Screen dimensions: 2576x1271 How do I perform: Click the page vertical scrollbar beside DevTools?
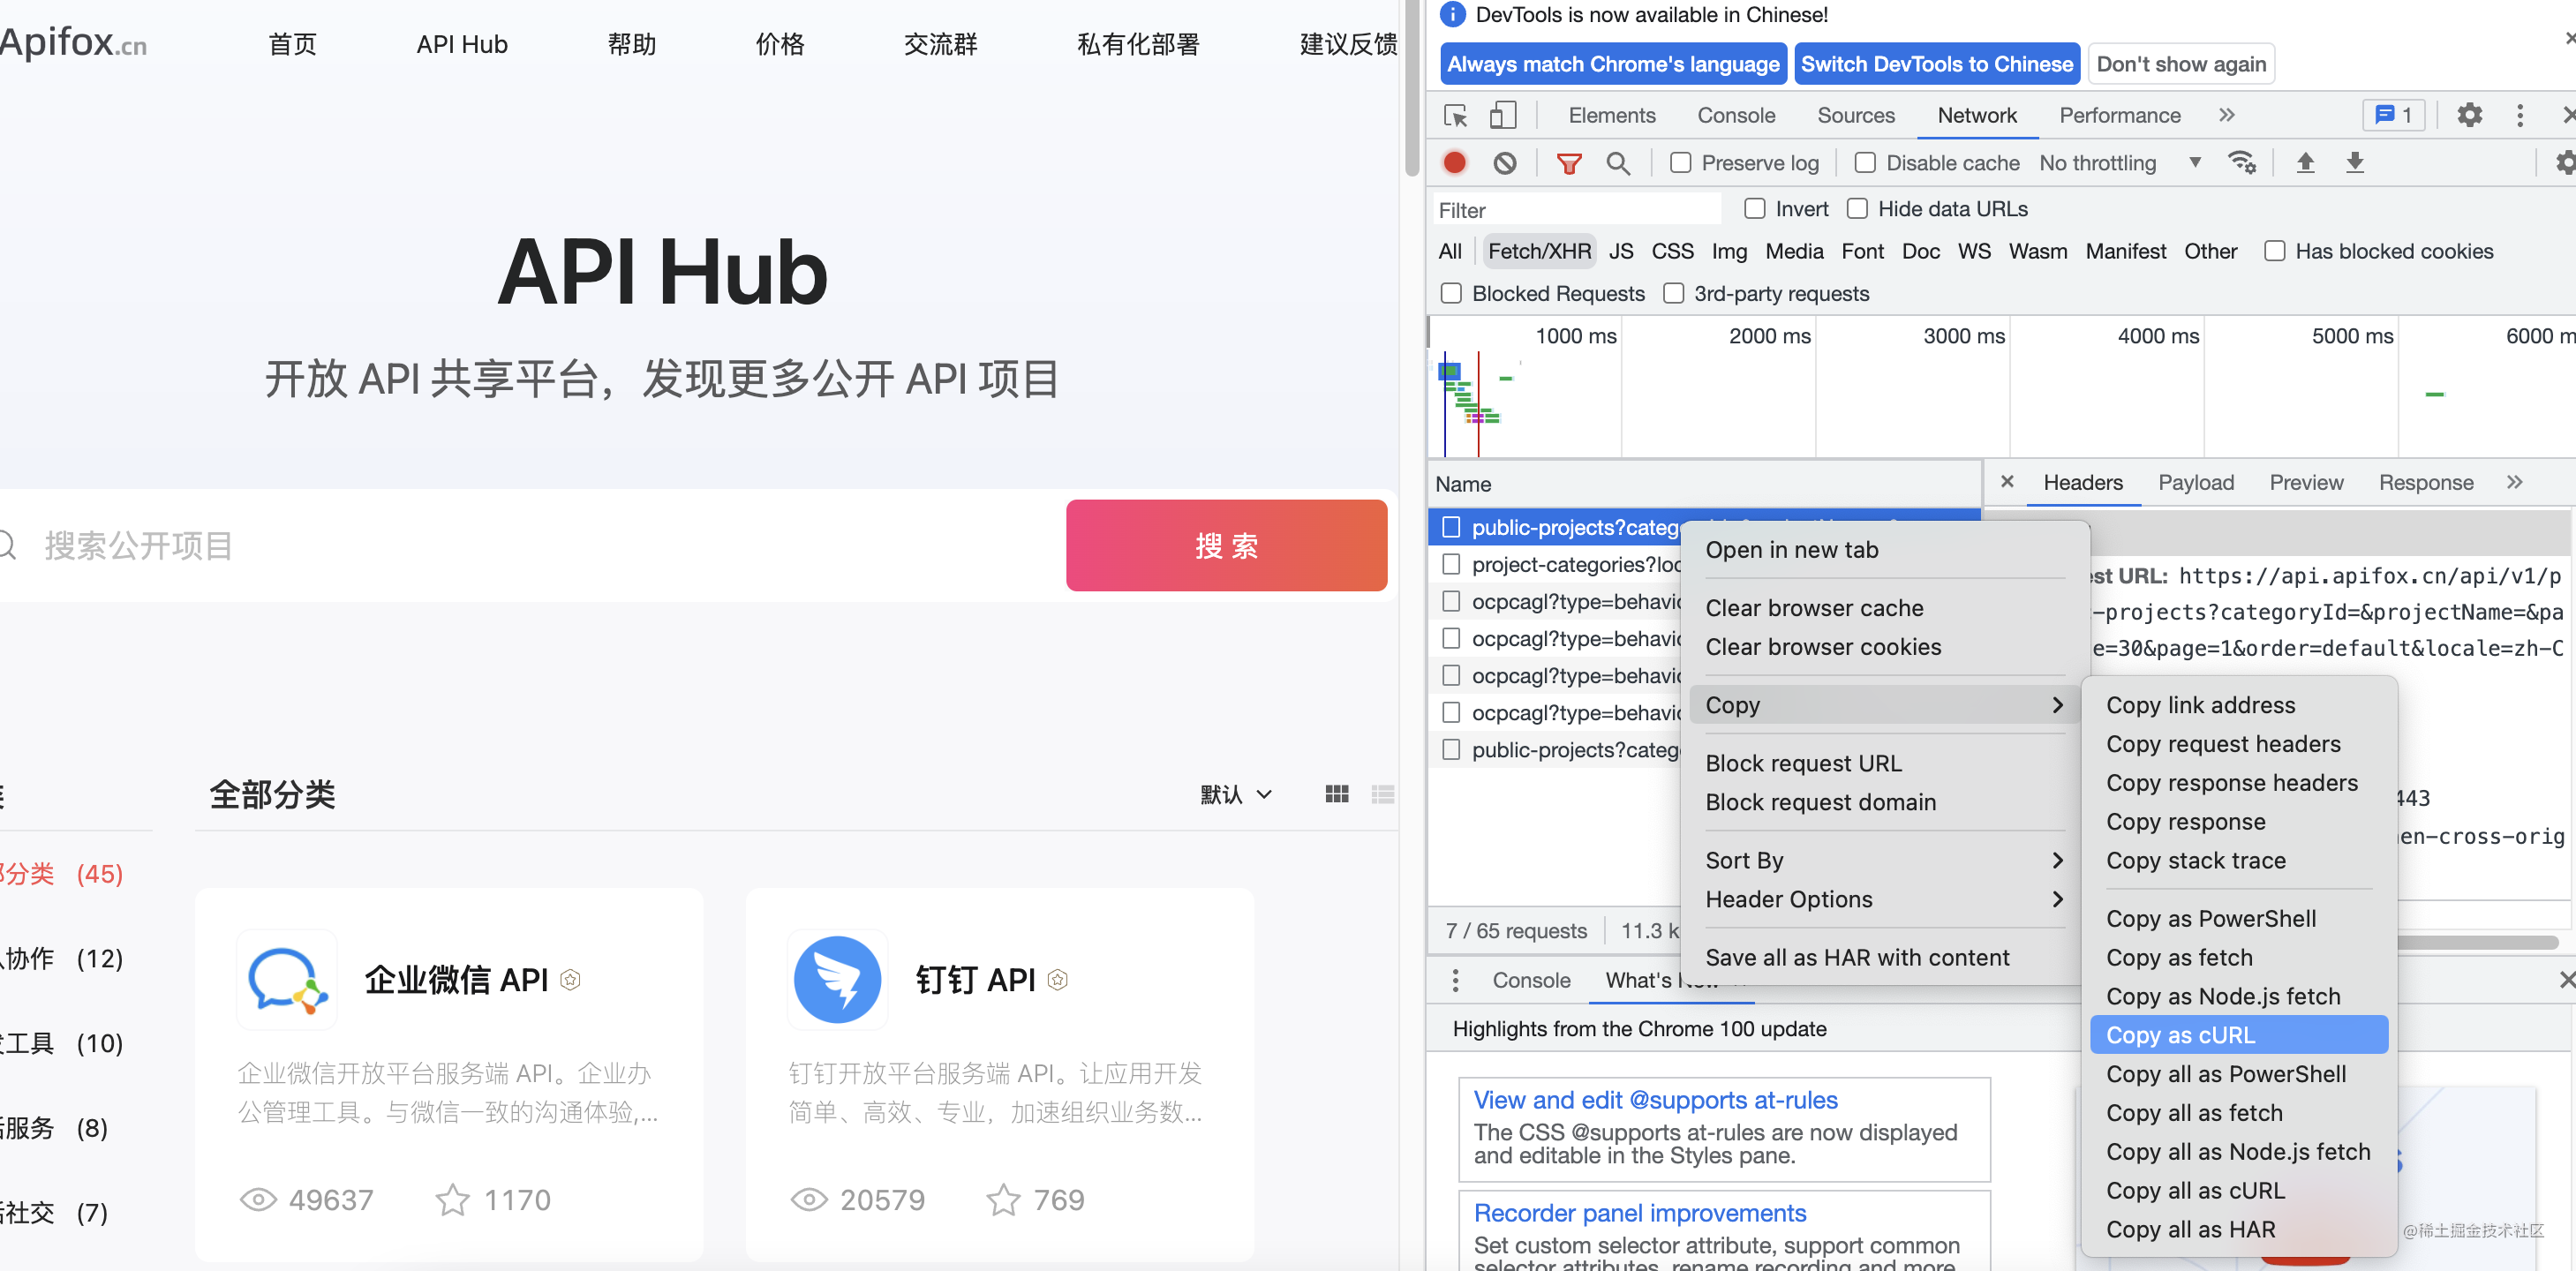[1411, 90]
